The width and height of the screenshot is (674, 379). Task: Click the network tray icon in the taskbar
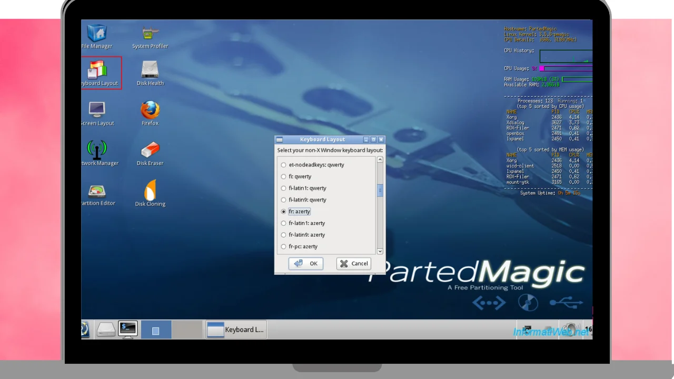tap(528, 330)
